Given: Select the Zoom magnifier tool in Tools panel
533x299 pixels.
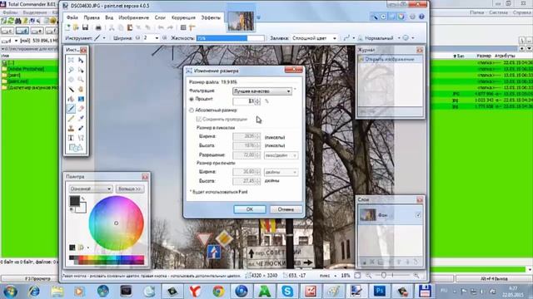Looking at the screenshot, I should click(81, 80).
